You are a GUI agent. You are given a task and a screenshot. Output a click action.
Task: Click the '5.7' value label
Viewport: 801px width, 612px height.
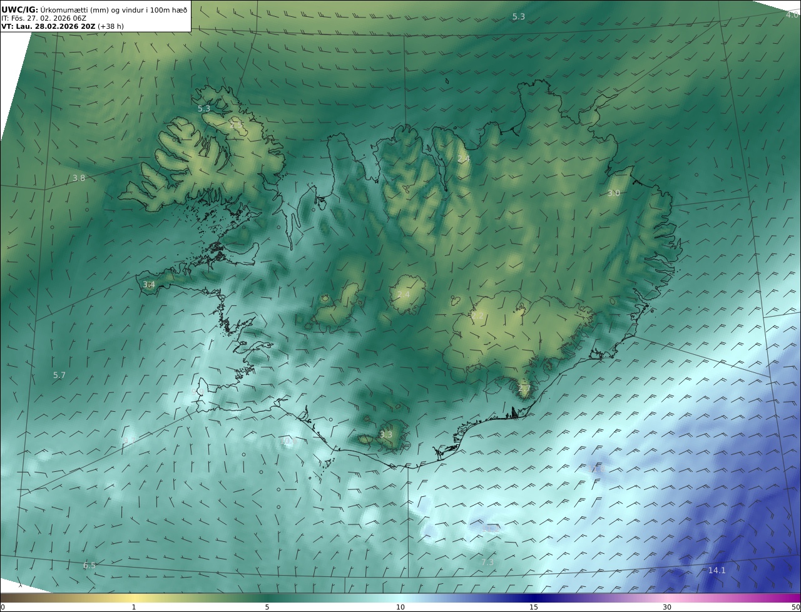pos(59,375)
